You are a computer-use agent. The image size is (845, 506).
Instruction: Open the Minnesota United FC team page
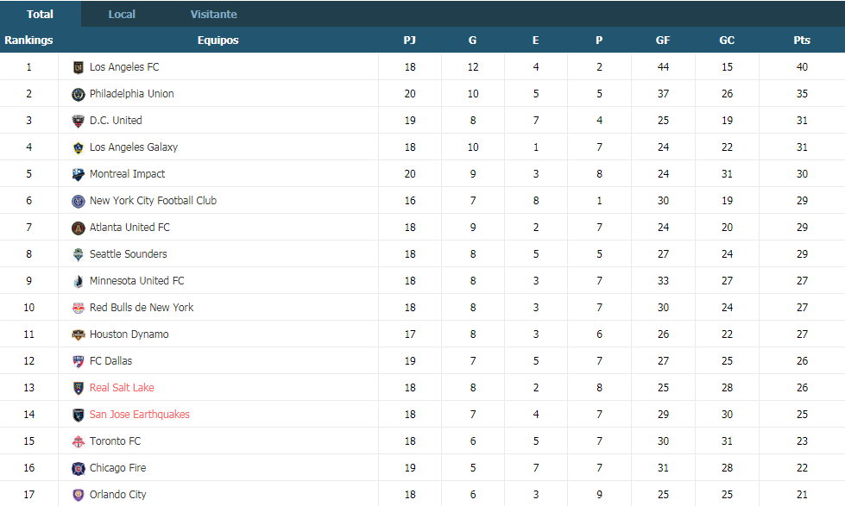coord(137,281)
